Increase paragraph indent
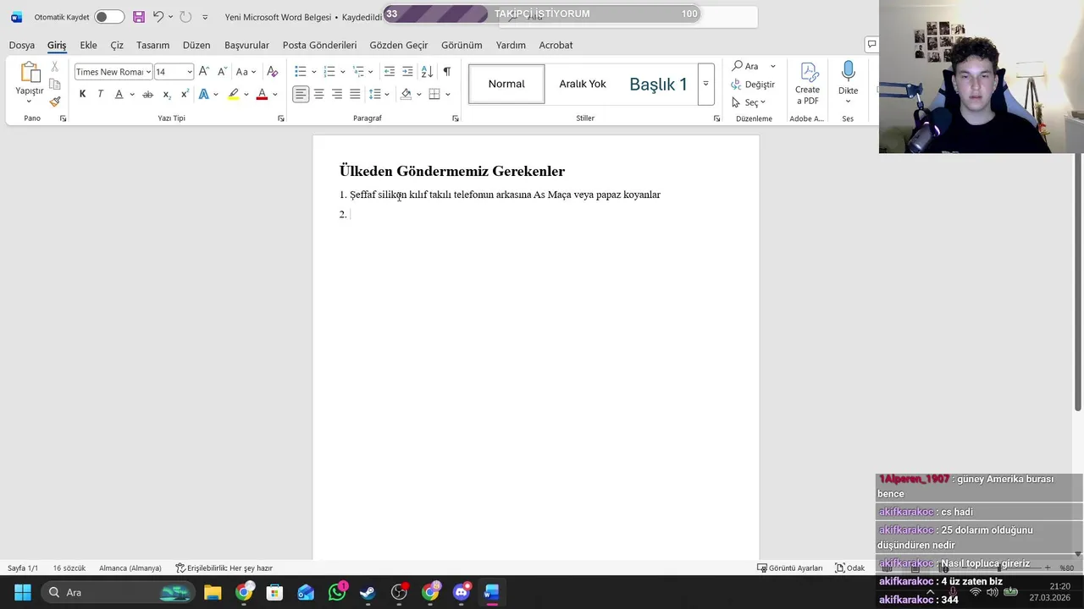The image size is (1084, 609). pyautogui.click(x=407, y=72)
